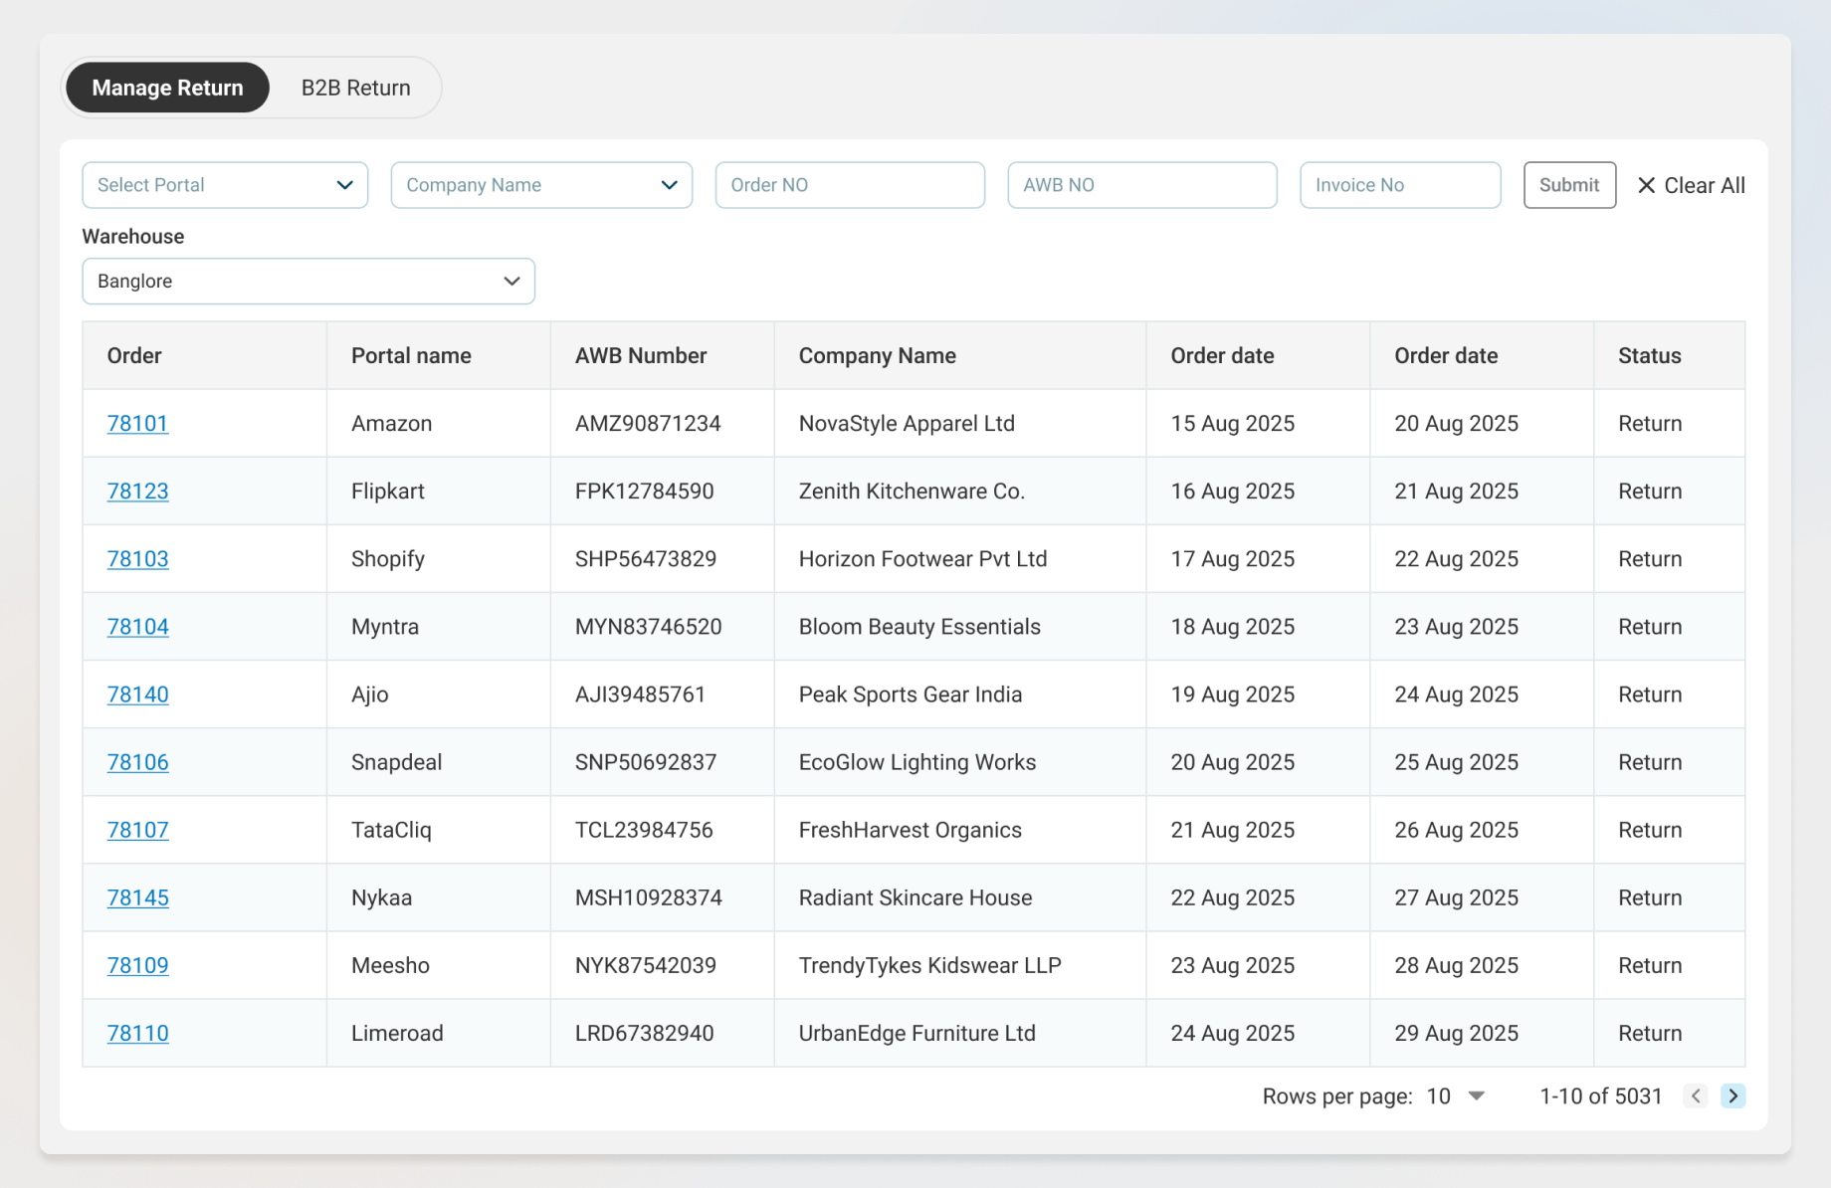Click Bloom Beauty Essentials cell
Screen dimensions: 1831x1188
click(x=960, y=627)
